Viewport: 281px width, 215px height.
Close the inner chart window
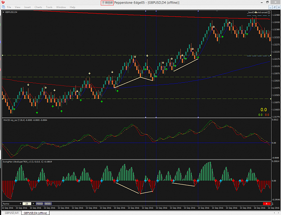(279, 7)
